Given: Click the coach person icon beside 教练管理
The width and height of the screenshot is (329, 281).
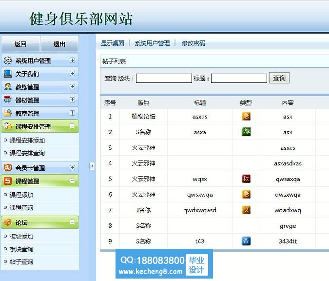Looking at the screenshot, I should 8,86.
